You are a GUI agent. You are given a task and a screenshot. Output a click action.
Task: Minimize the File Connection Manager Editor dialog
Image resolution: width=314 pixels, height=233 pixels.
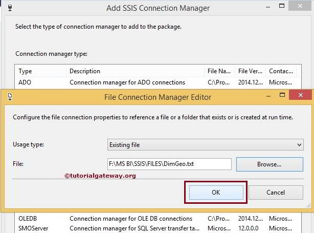(268, 96)
